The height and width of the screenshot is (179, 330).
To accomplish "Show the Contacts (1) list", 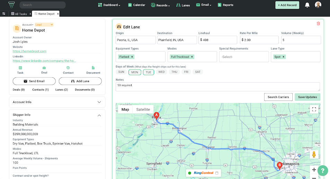I will click(41, 89).
